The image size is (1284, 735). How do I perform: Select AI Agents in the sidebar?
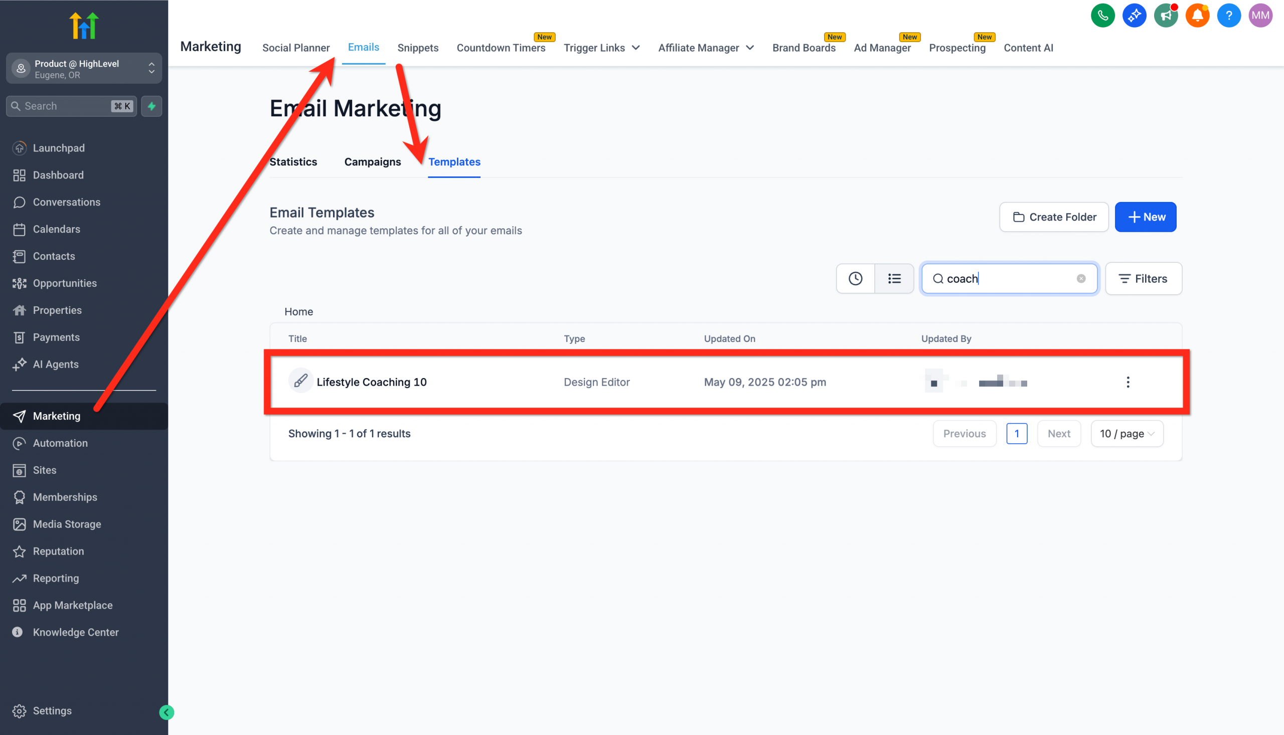click(x=56, y=364)
